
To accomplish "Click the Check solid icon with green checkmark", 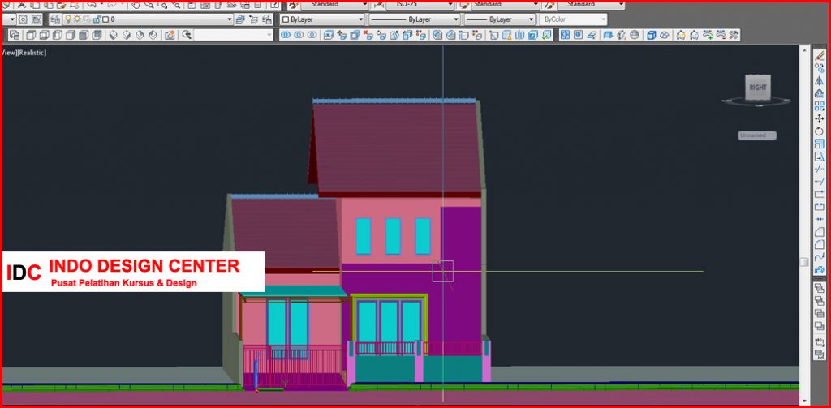I will coord(546,36).
